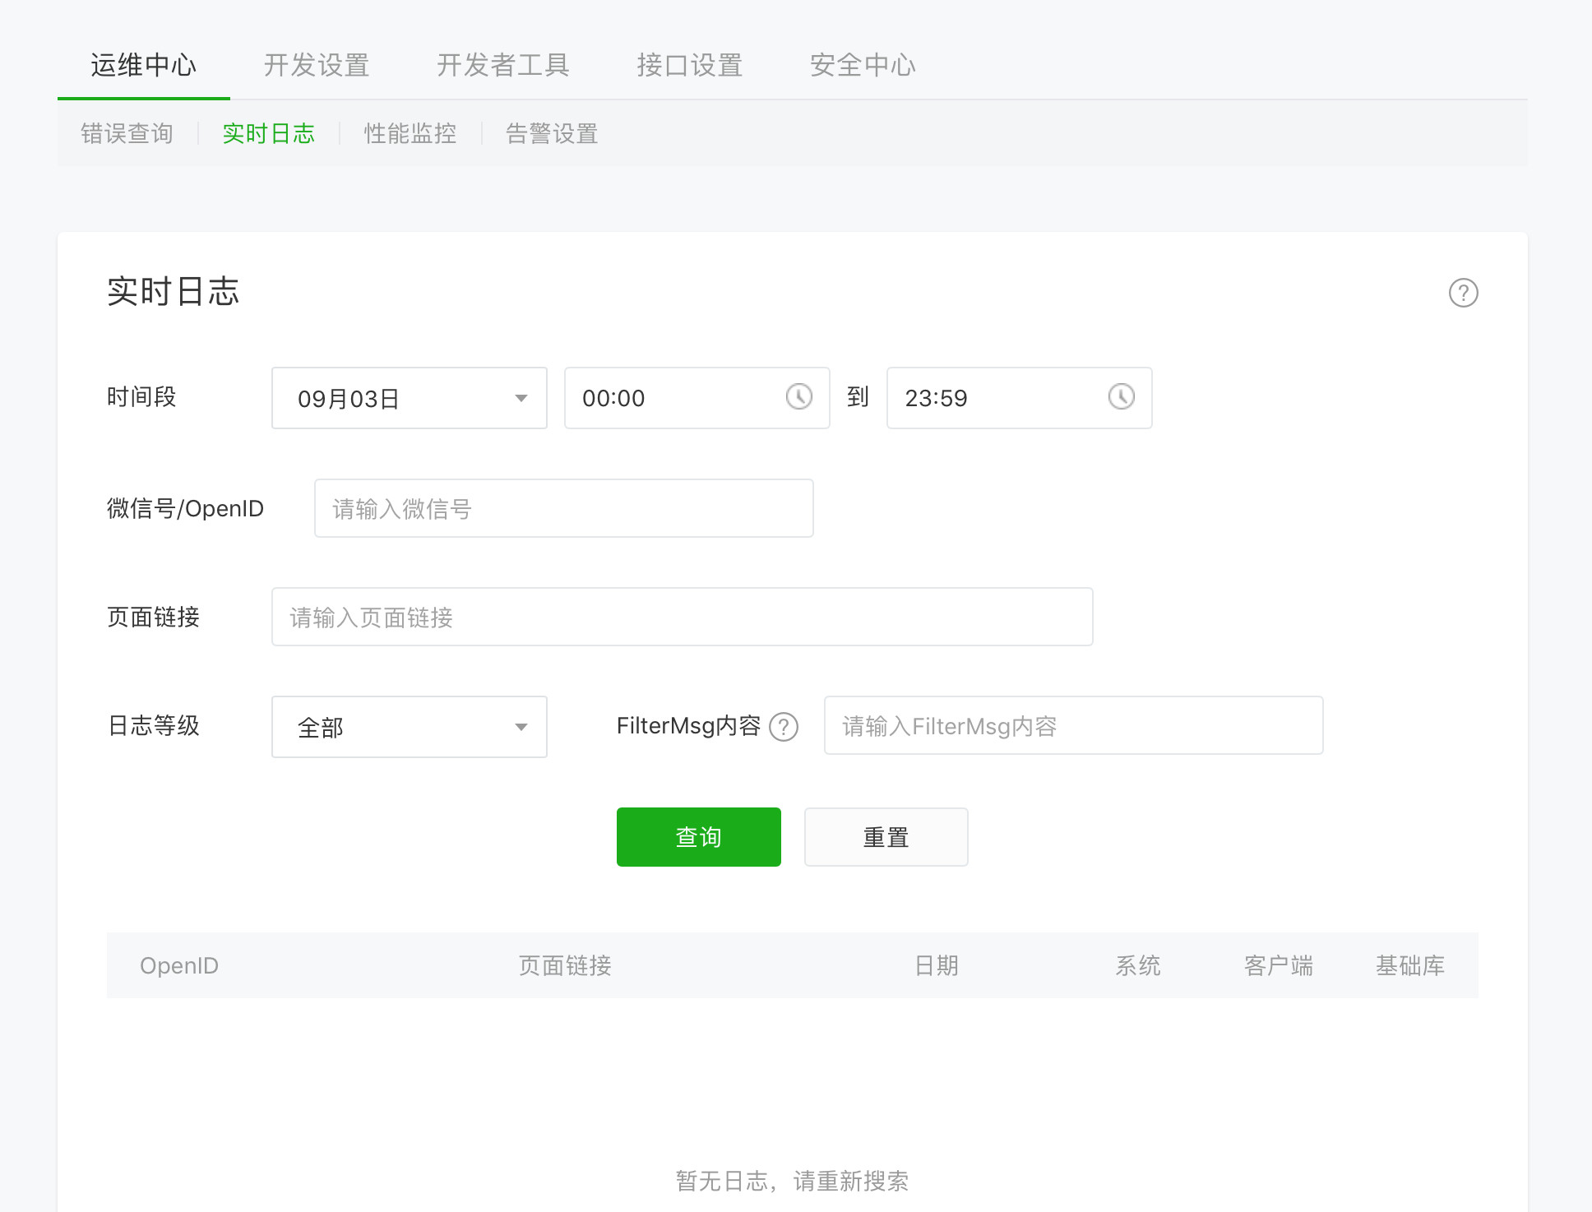Open the 告警设置 sub-tab
The width and height of the screenshot is (1592, 1212).
[551, 133]
